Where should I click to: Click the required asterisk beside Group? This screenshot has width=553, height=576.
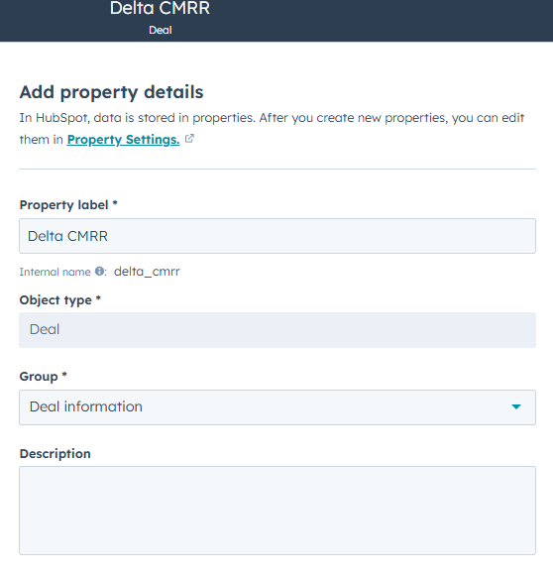64,374
